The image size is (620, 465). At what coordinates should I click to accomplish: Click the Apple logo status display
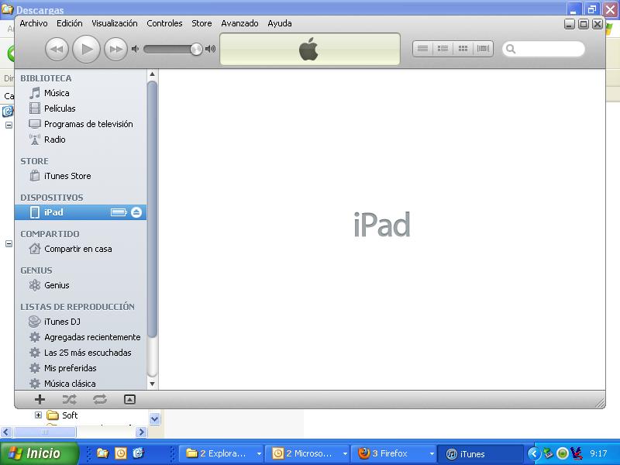click(x=309, y=49)
